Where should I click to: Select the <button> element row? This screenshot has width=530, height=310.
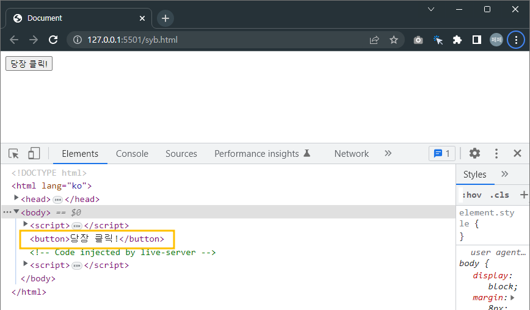(x=97, y=239)
